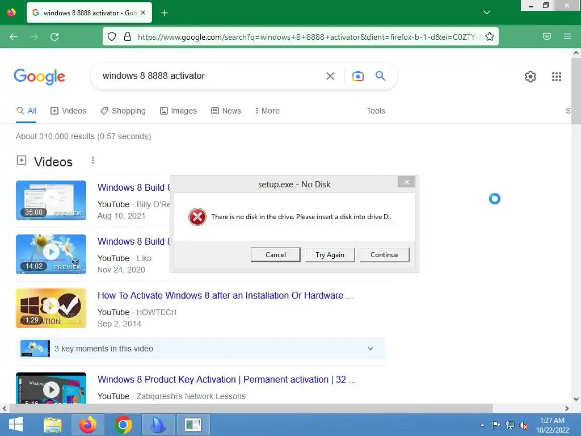This screenshot has width=581, height=436.
Task: Open the 14:02 video thumbnail
Action: point(51,254)
